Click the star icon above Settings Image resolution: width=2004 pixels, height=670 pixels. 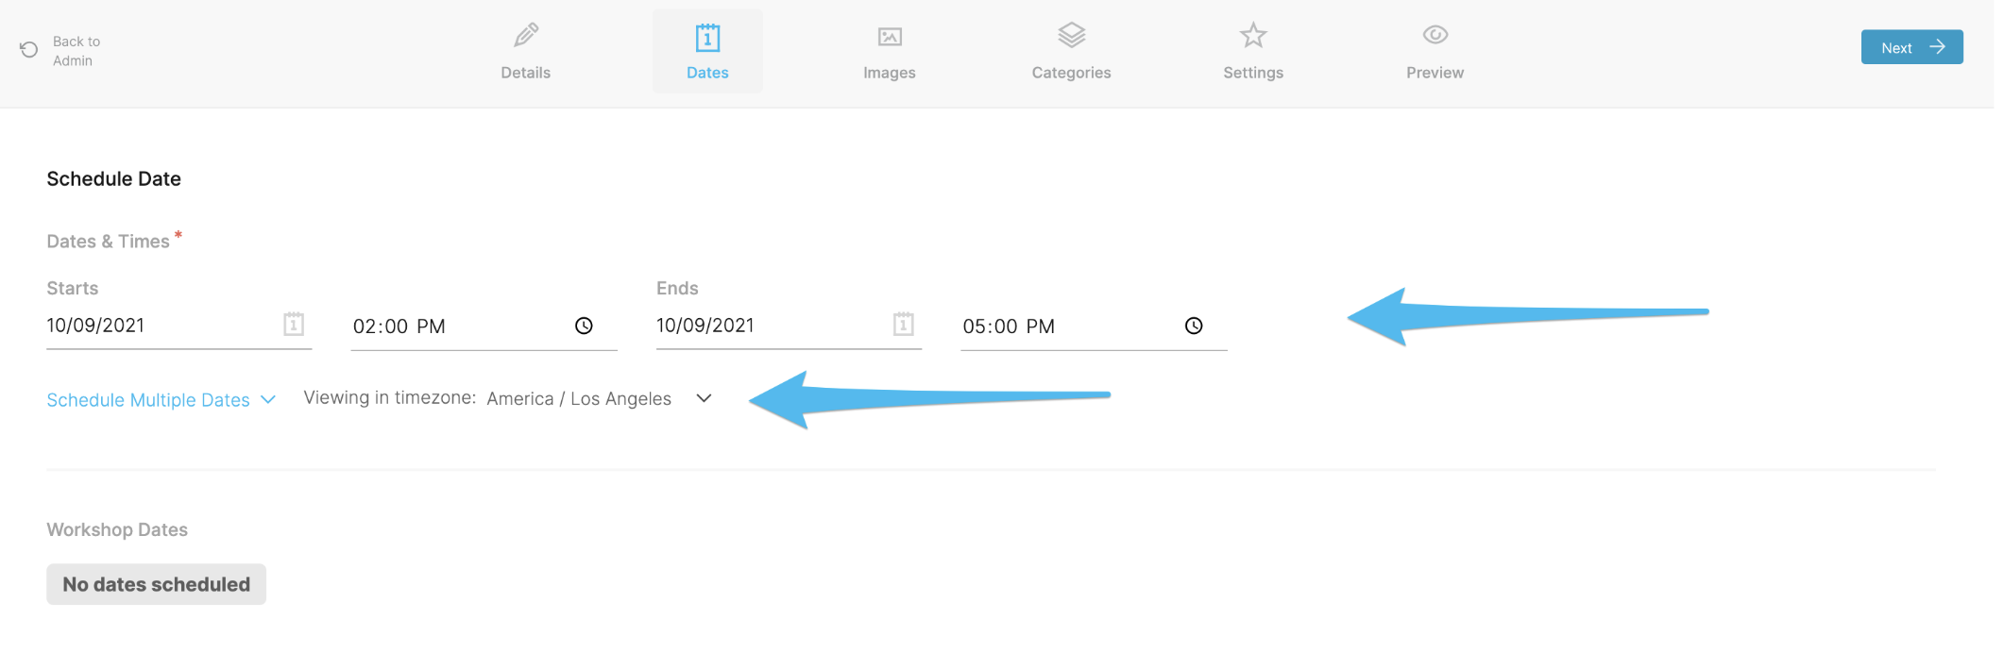point(1253,36)
